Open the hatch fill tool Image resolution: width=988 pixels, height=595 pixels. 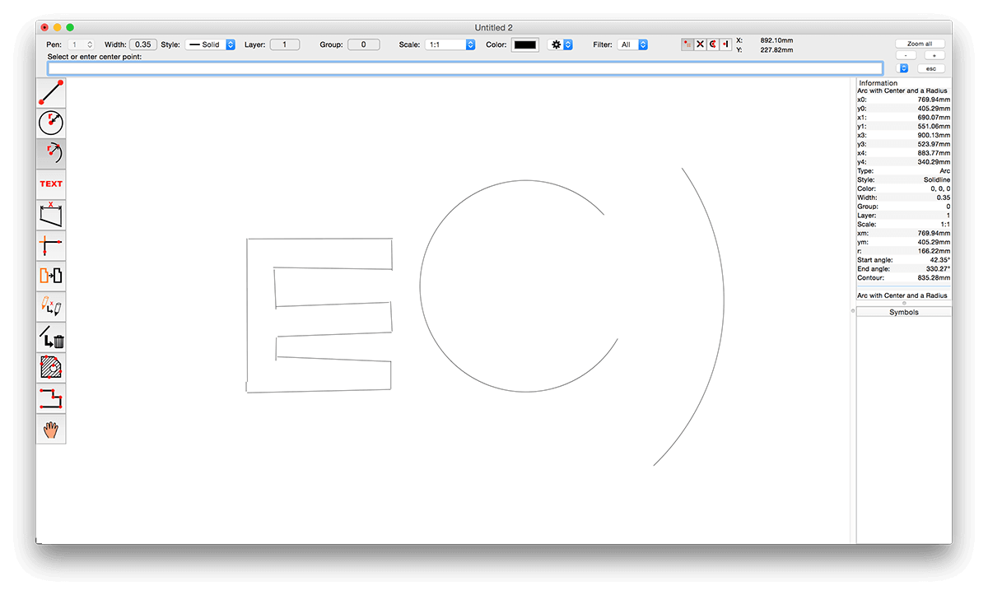coord(50,367)
